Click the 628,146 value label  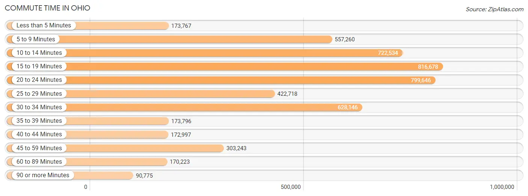[348, 108]
